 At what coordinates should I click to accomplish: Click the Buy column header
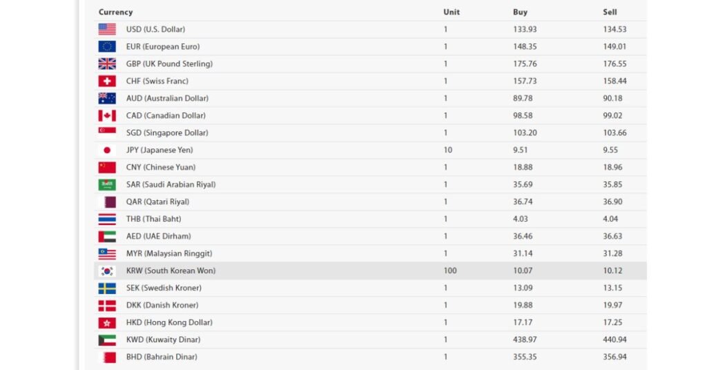click(520, 12)
